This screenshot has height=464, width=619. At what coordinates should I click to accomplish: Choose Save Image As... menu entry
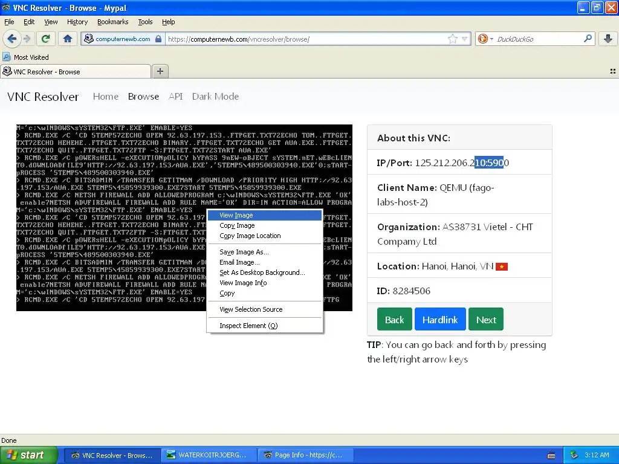tap(265, 252)
